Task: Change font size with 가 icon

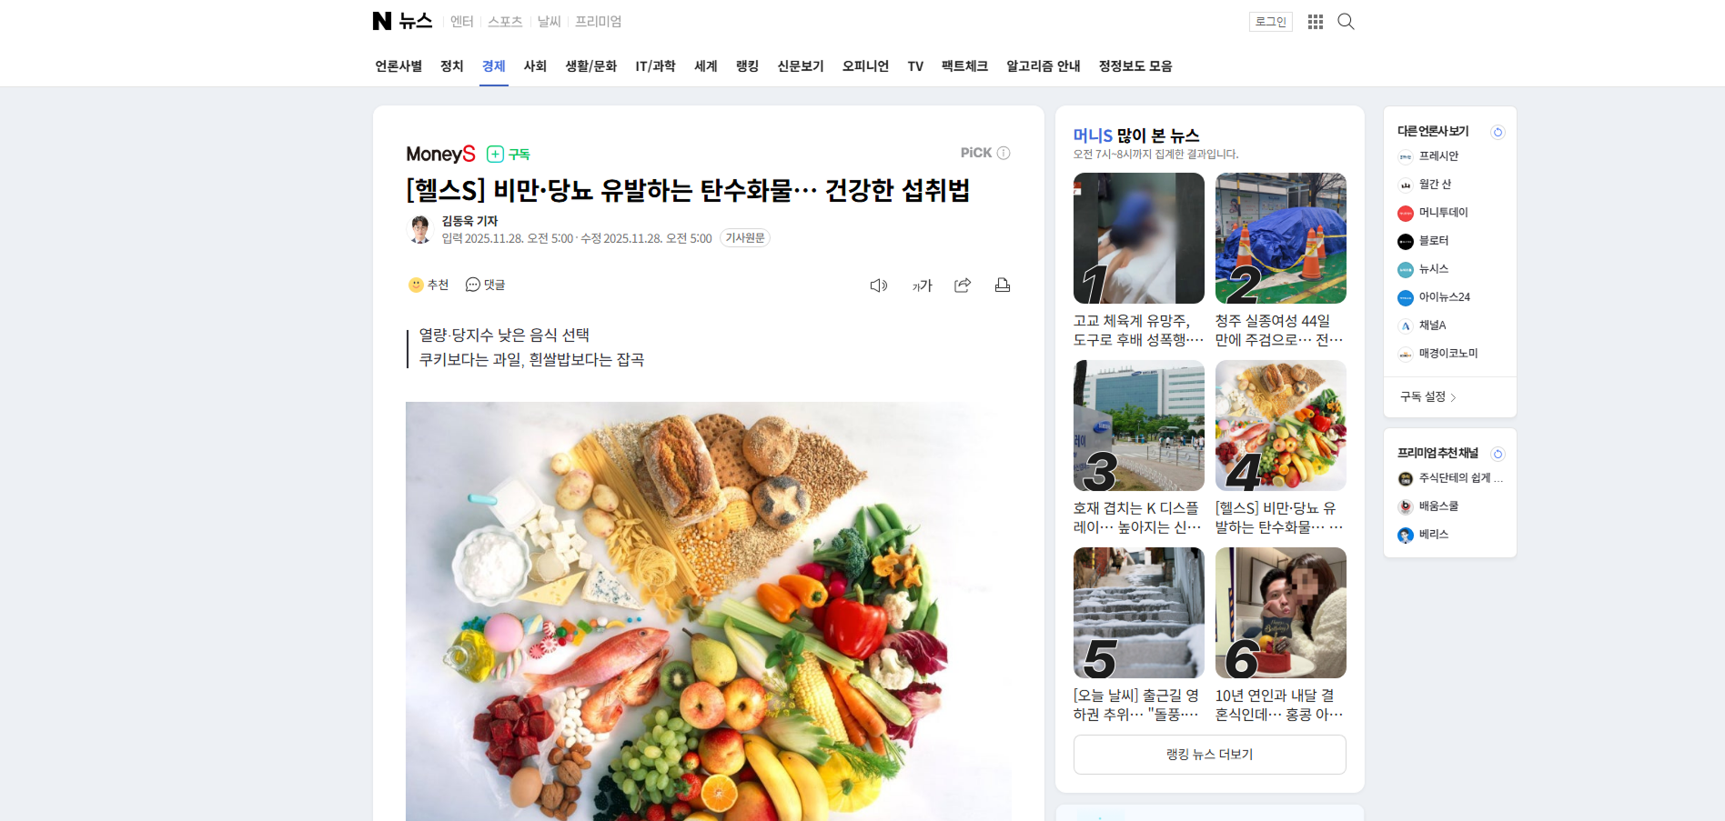Action: click(922, 285)
